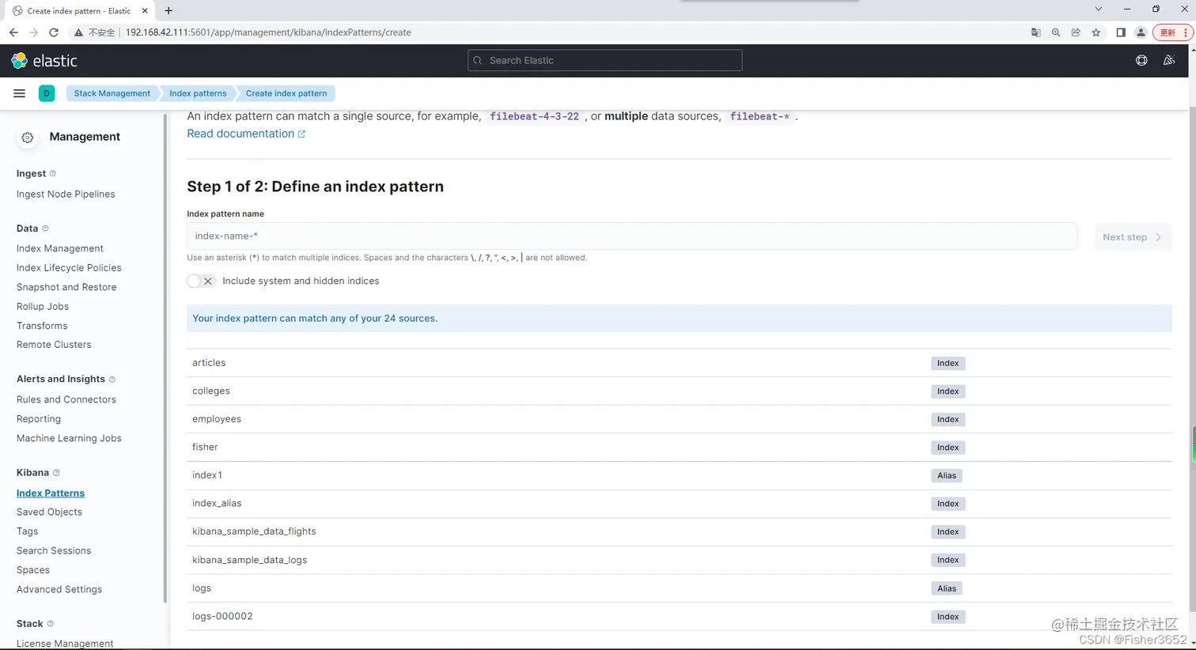
Task: Click the index1 alias row
Action: (x=679, y=475)
